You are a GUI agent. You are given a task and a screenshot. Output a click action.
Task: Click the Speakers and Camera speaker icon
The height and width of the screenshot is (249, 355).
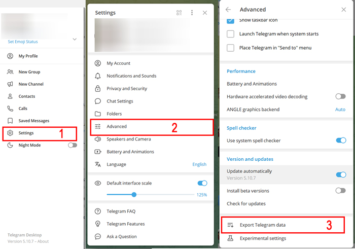tap(98, 139)
